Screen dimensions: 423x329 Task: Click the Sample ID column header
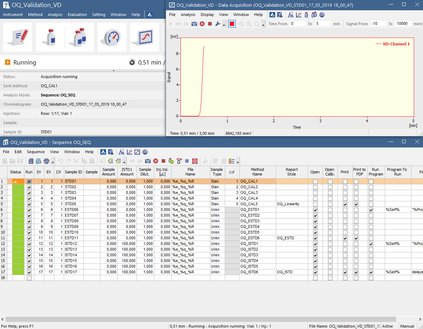(73, 172)
